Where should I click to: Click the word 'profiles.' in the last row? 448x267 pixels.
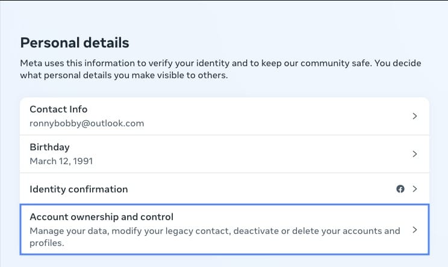pos(47,243)
